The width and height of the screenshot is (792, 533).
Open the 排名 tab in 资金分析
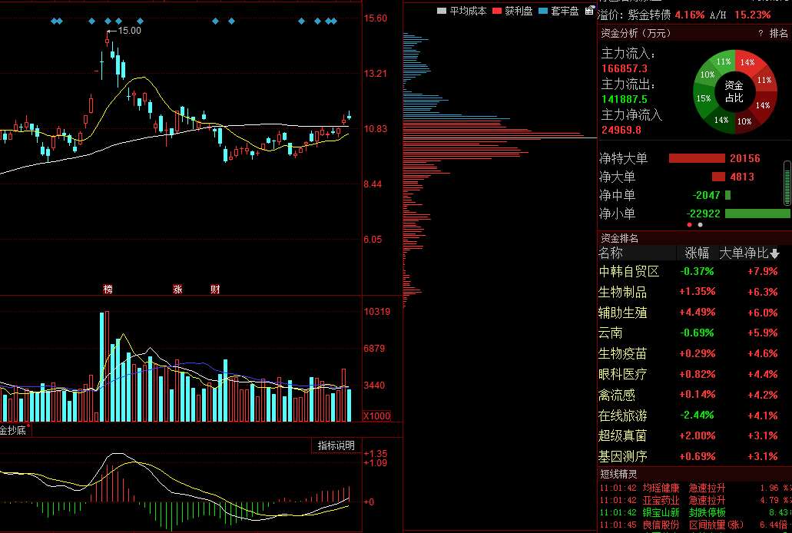779,33
